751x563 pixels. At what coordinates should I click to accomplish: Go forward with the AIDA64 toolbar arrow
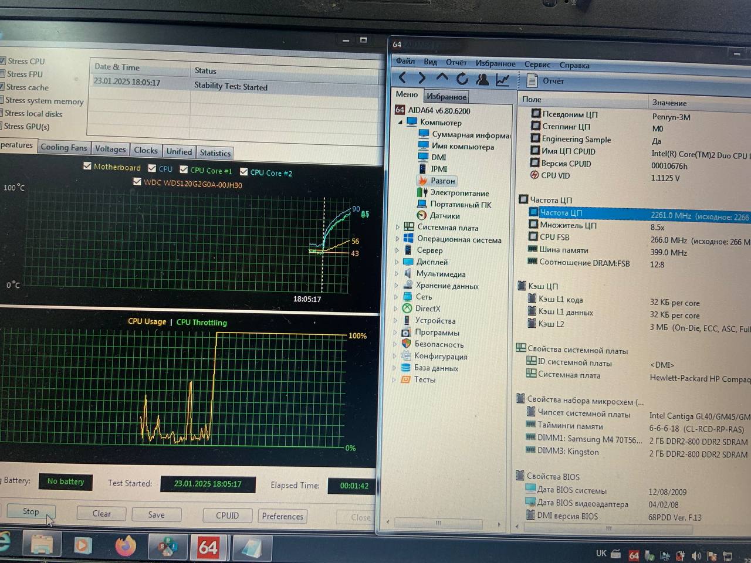(422, 78)
